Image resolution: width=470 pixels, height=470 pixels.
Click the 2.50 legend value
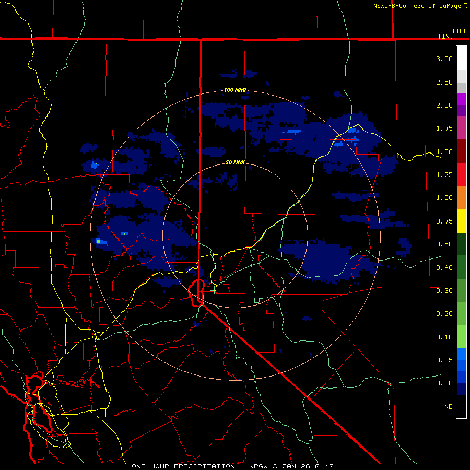[444, 82]
